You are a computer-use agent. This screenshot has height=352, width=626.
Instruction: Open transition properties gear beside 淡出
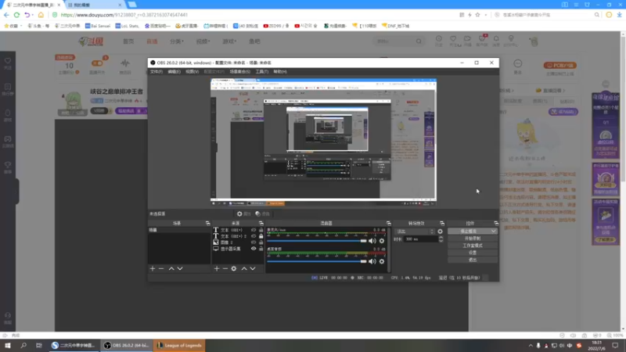(x=440, y=232)
